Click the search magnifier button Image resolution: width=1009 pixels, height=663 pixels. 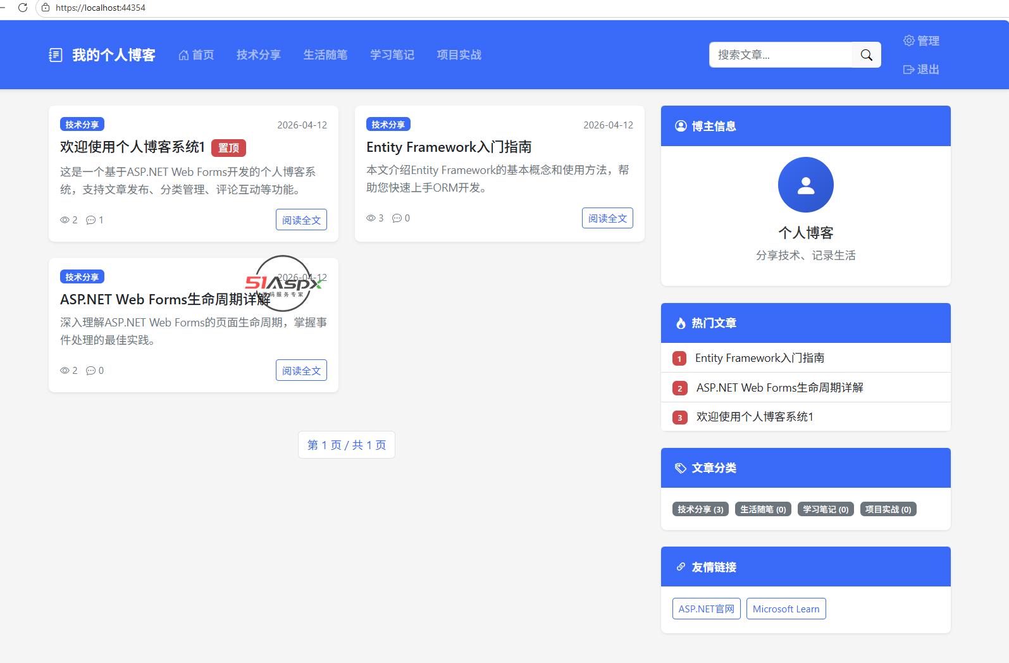(x=866, y=55)
